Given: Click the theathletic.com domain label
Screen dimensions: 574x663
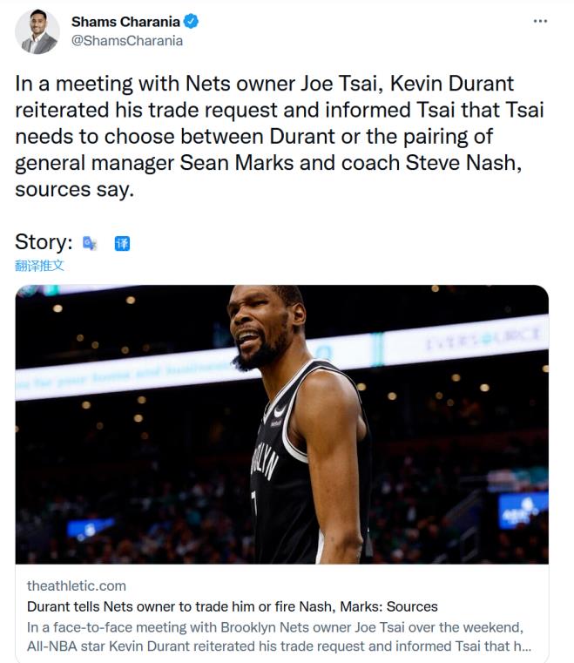Looking at the screenshot, I should pos(77,585).
